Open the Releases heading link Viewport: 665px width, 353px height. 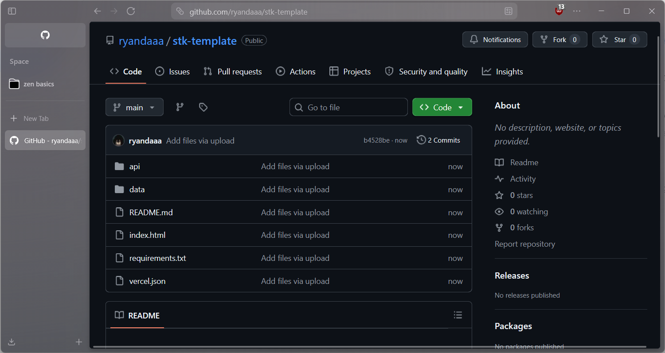click(x=512, y=275)
